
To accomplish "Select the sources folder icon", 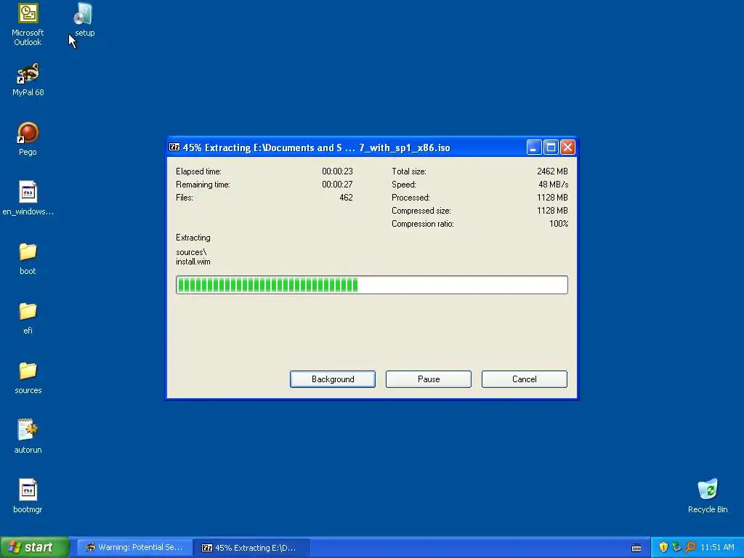I will pos(28,378).
